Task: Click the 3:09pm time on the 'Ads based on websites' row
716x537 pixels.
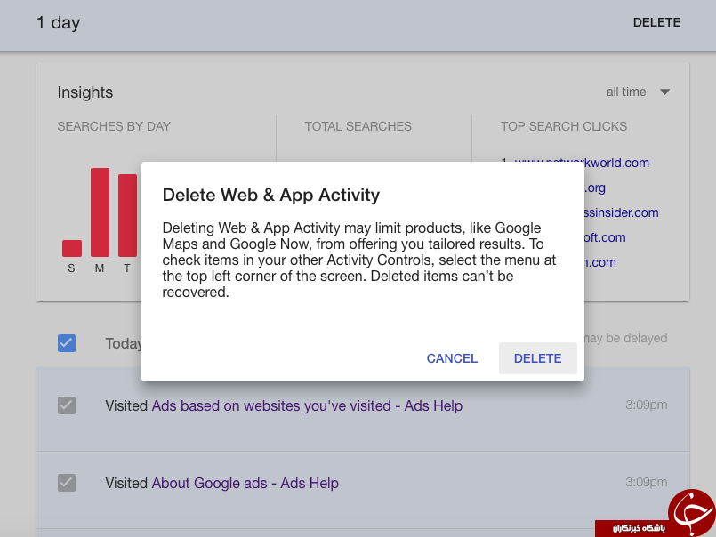Action: tap(646, 405)
